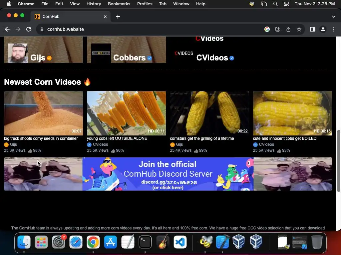341x255 pixels.
Task: Click the install app icon in address bar
Action: (278, 29)
